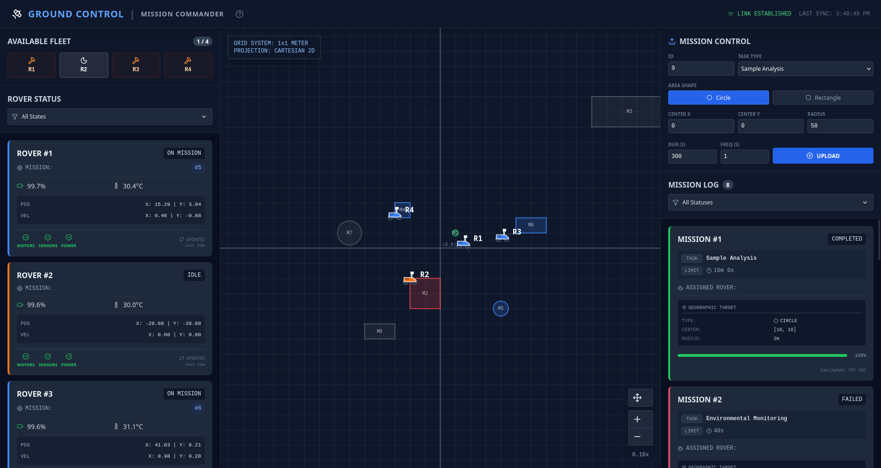The height and width of the screenshot is (468, 881).
Task: Open the All Statuses mission log filter
Action: tap(770, 203)
